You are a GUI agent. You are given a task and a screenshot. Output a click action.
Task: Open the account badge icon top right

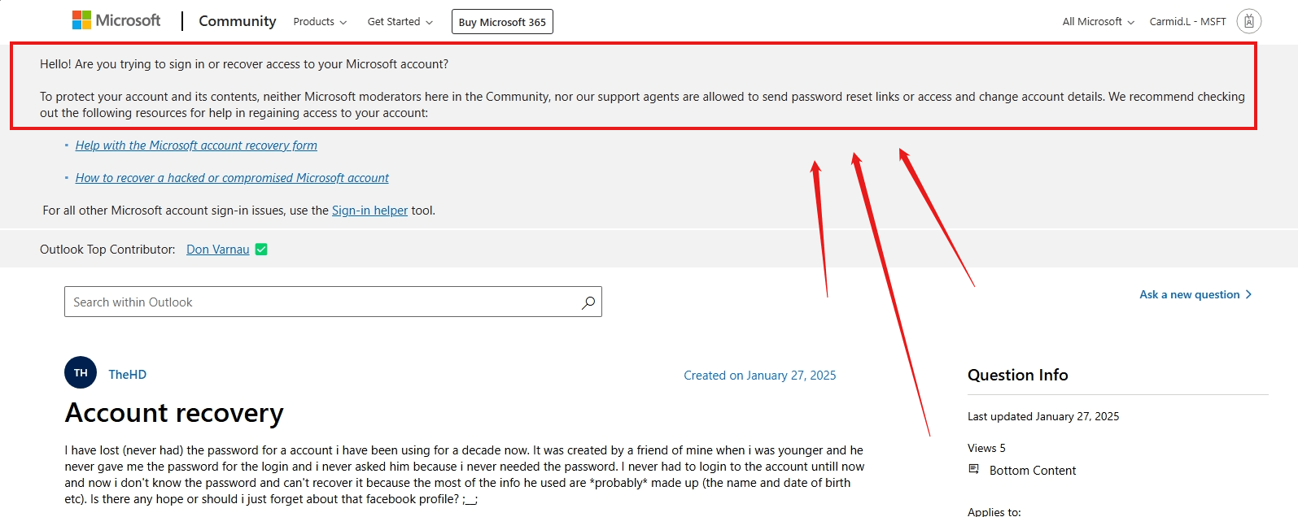pyautogui.click(x=1249, y=21)
